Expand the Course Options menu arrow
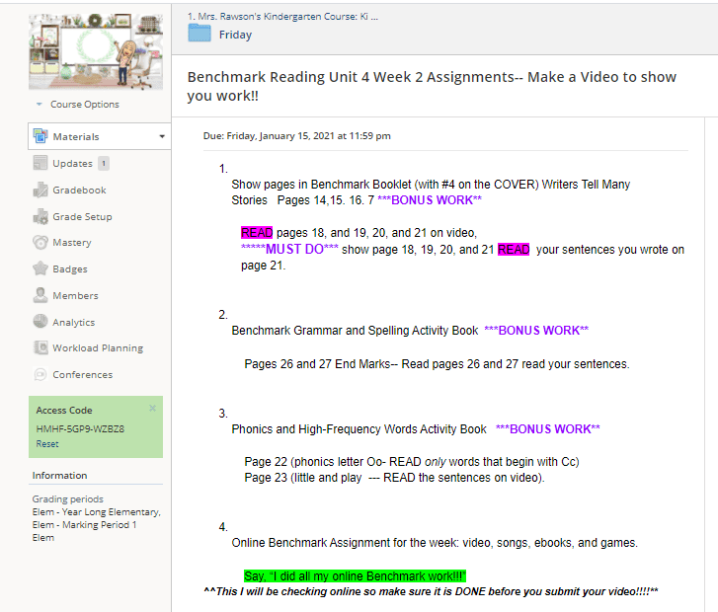 39,105
